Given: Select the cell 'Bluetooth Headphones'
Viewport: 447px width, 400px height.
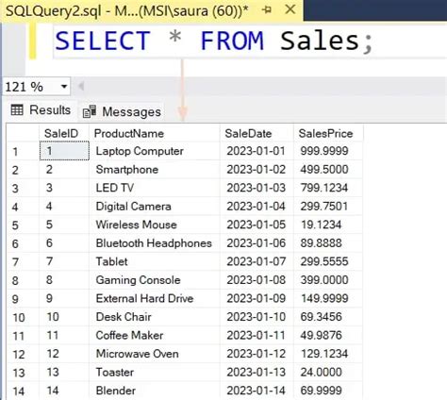Looking at the screenshot, I should click(x=155, y=243).
